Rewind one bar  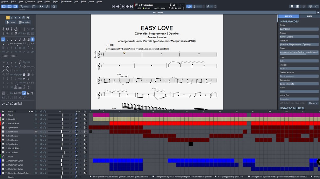point(117,6)
